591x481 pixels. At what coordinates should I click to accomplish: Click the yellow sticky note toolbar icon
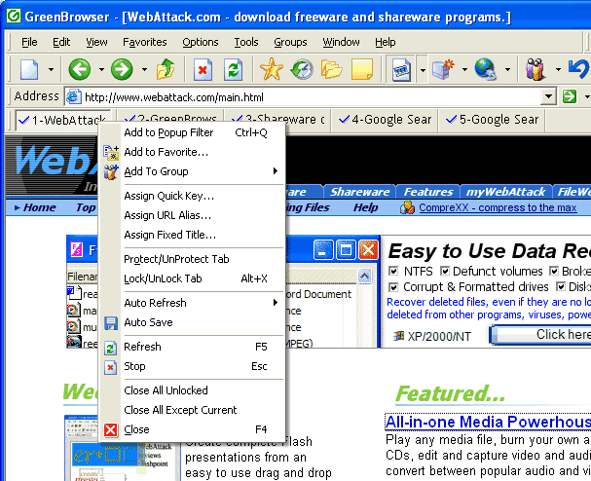362,69
